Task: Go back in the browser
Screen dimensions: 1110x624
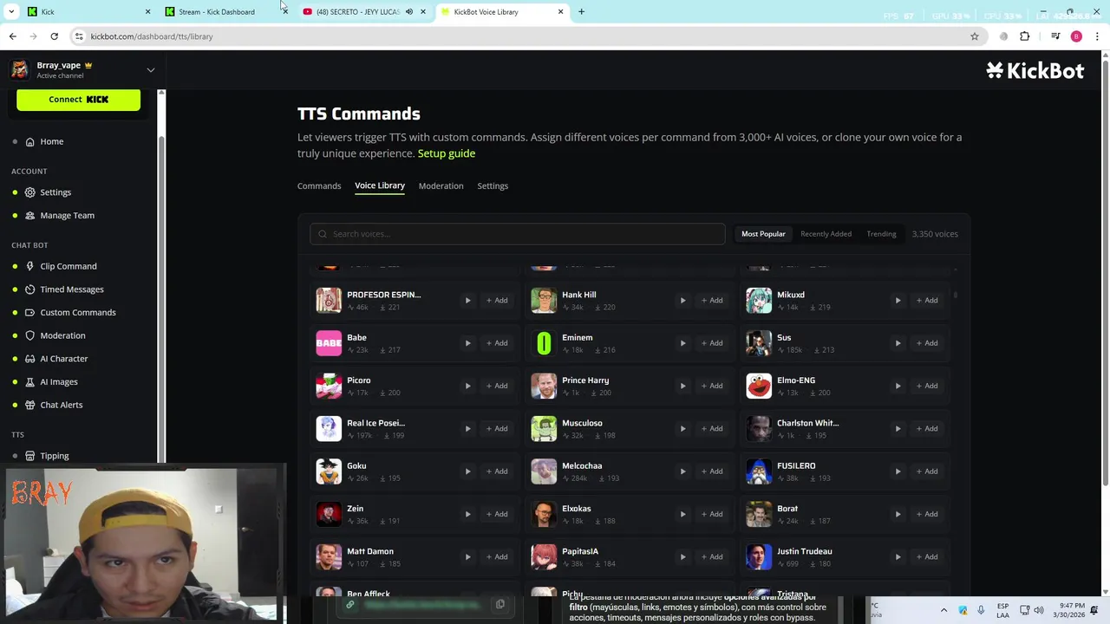Action: click(12, 36)
